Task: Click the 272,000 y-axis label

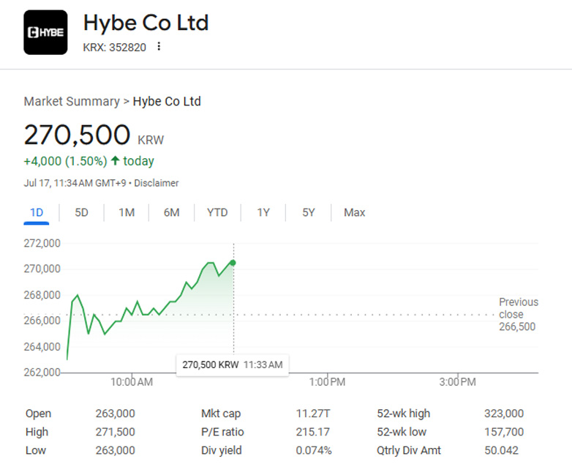Action: pyautogui.click(x=42, y=243)
